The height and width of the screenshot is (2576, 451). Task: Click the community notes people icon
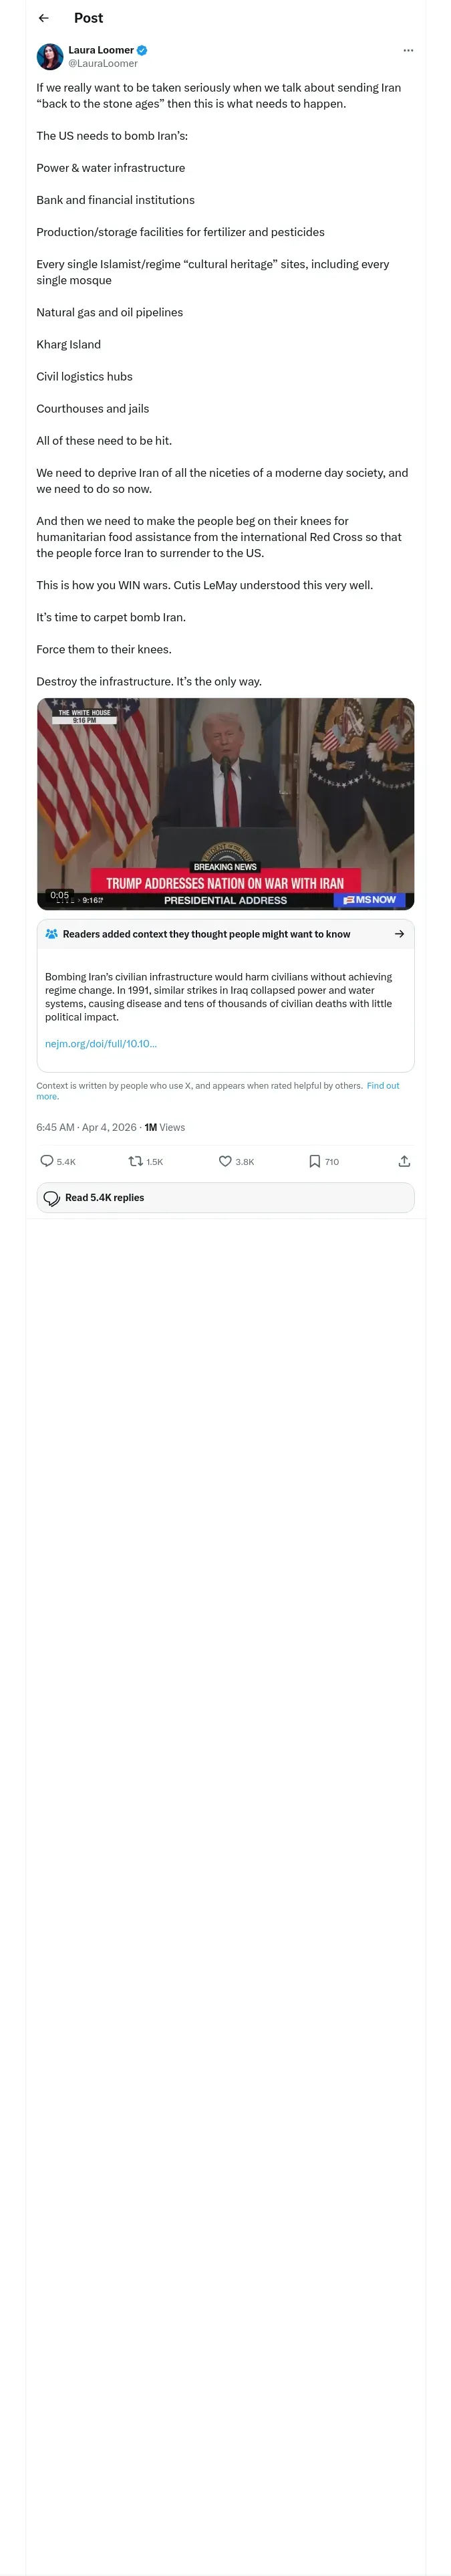coord(52,933)
